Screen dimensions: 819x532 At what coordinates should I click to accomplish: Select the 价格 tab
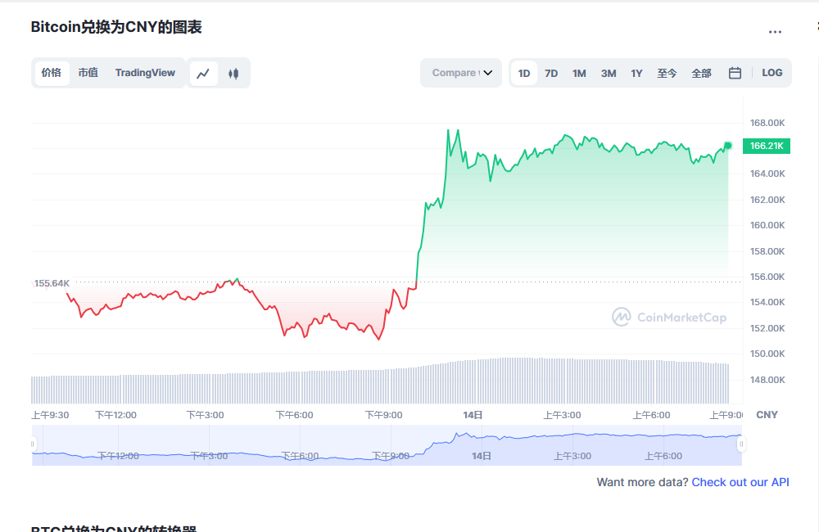point(52,73)
